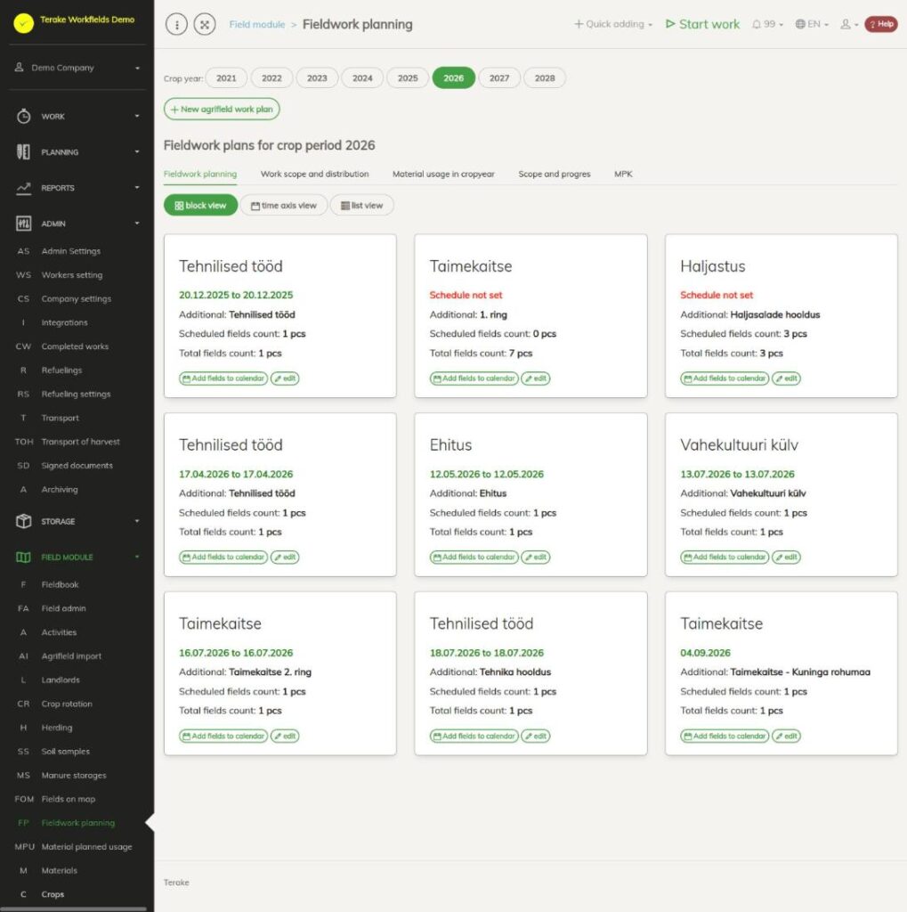This screenshot has width=907, height=912.
Task: Edit the Ehitus work plan
Action: coord(536,558)
